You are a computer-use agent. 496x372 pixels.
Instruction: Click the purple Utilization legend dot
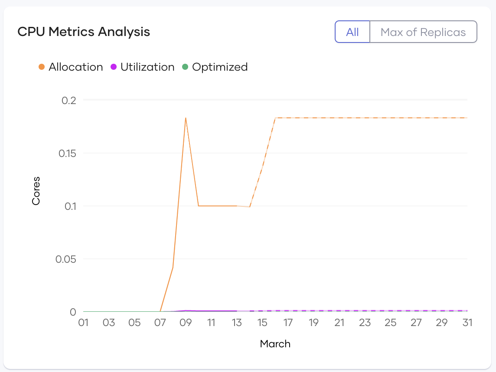(x=114, y=66)
